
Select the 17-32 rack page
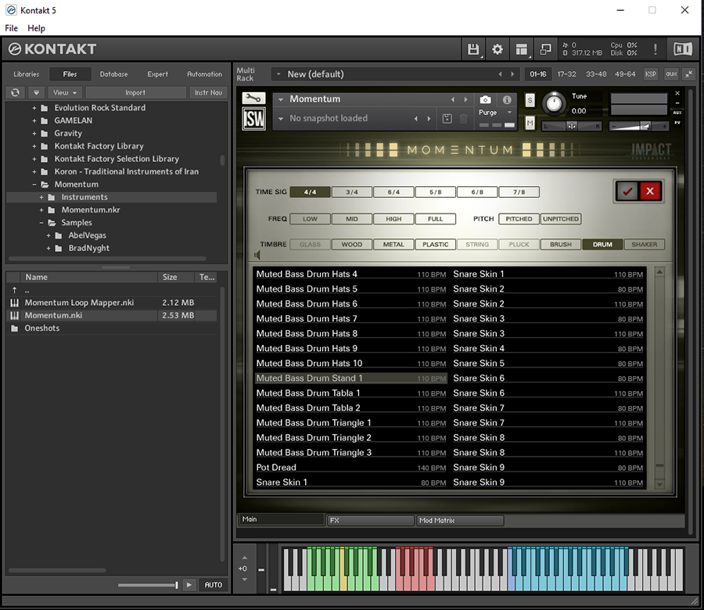[x=566, y=74]
